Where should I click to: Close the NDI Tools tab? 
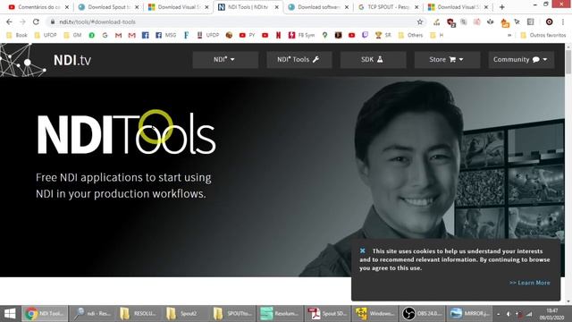[277, 7]
